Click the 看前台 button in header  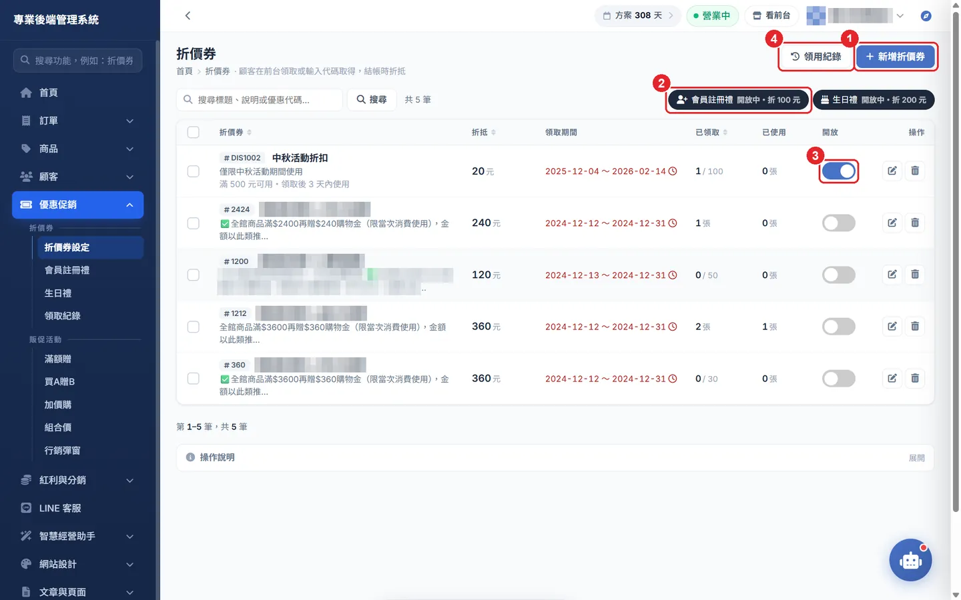point(771,15)
